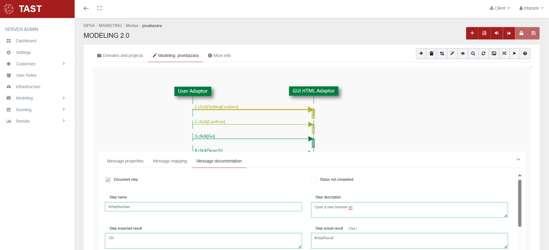The height and width of the screenshot is (250, 549).
Task: Open help with the question mark icon
Action: pos(525,54)
